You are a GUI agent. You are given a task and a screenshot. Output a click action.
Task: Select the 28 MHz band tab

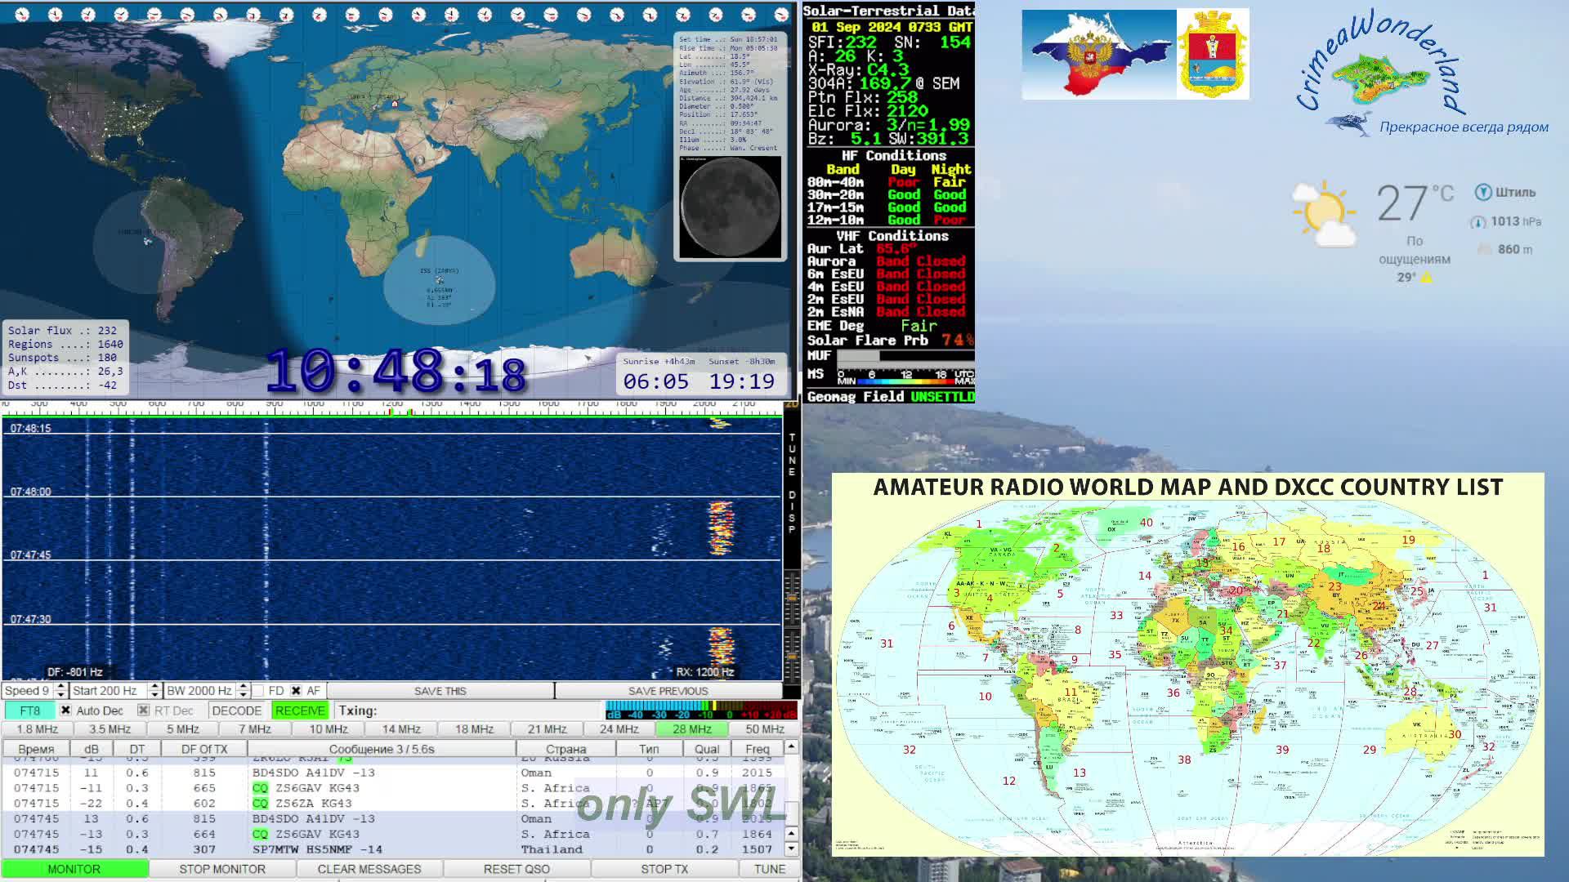[x=691, y=729]
